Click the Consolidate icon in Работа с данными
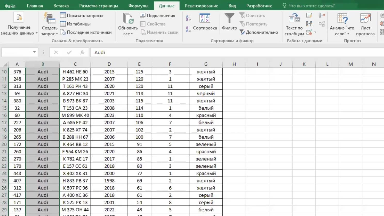 (x=322, y=15)
